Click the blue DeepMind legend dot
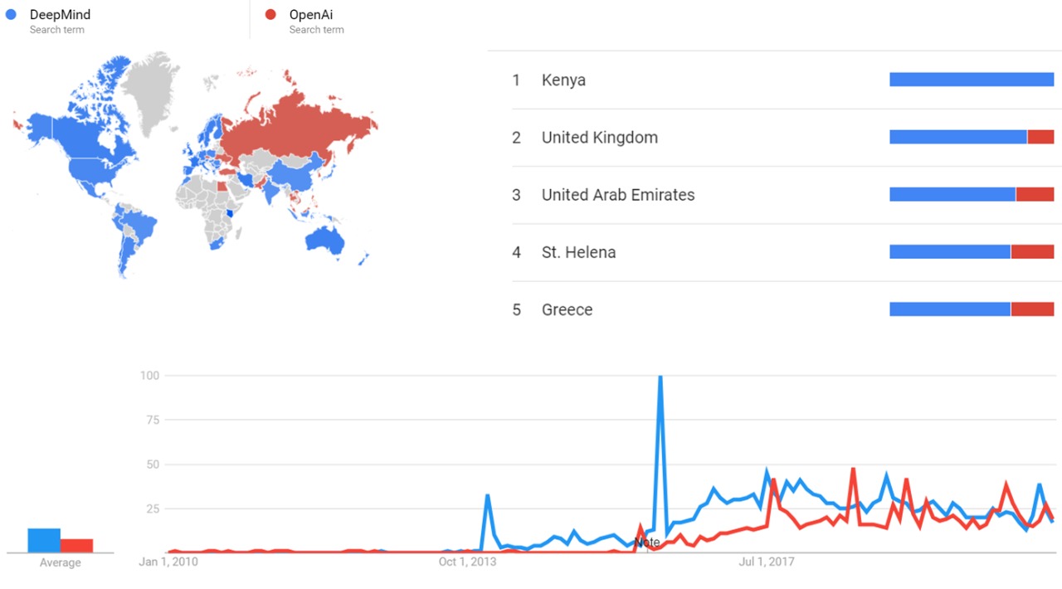This screenshot has width=1062, height=589. 11,15
